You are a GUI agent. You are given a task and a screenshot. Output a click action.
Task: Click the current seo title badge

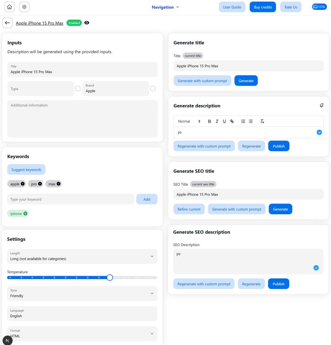(203, 184)
